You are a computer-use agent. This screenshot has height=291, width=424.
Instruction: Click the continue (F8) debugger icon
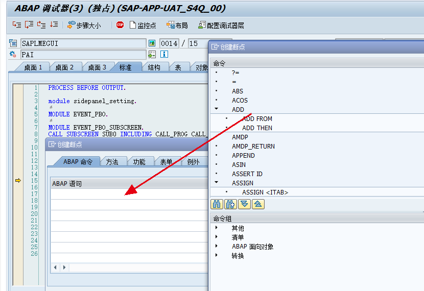54,25
